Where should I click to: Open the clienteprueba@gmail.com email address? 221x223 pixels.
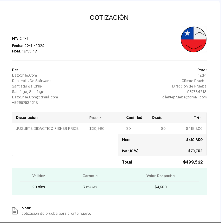click(x=184, y=97)
